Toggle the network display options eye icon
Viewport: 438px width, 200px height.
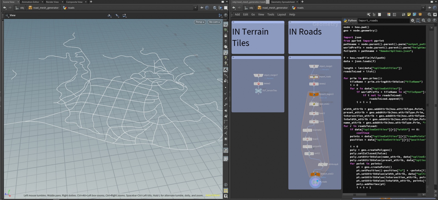[x=435, y=14]
